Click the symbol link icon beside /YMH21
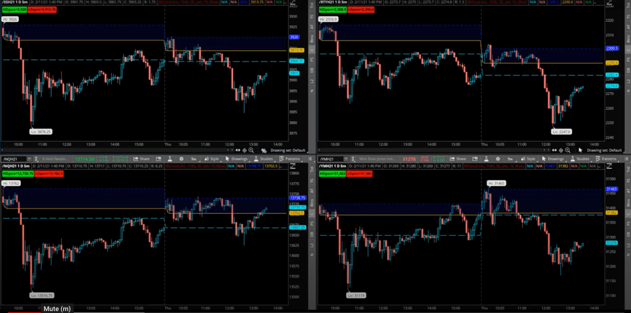This screenshot has height=313, width=631. coord(353,159)
